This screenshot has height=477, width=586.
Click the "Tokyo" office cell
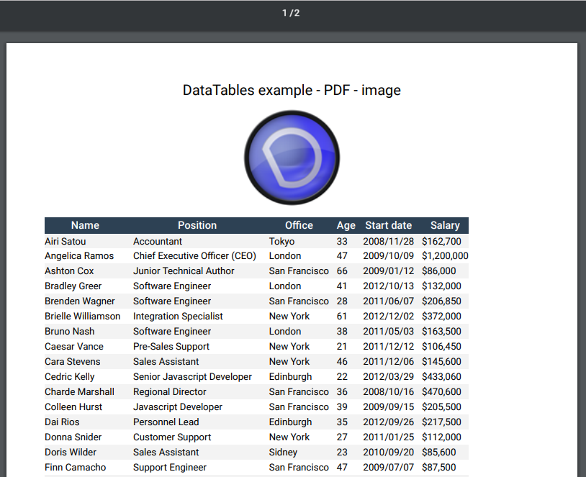(x=281, y=241)
